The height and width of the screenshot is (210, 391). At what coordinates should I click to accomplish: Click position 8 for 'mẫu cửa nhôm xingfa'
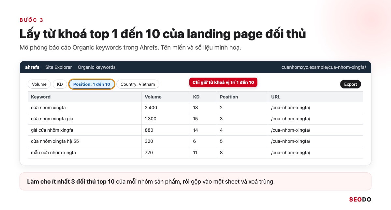[x=221, y=153]
